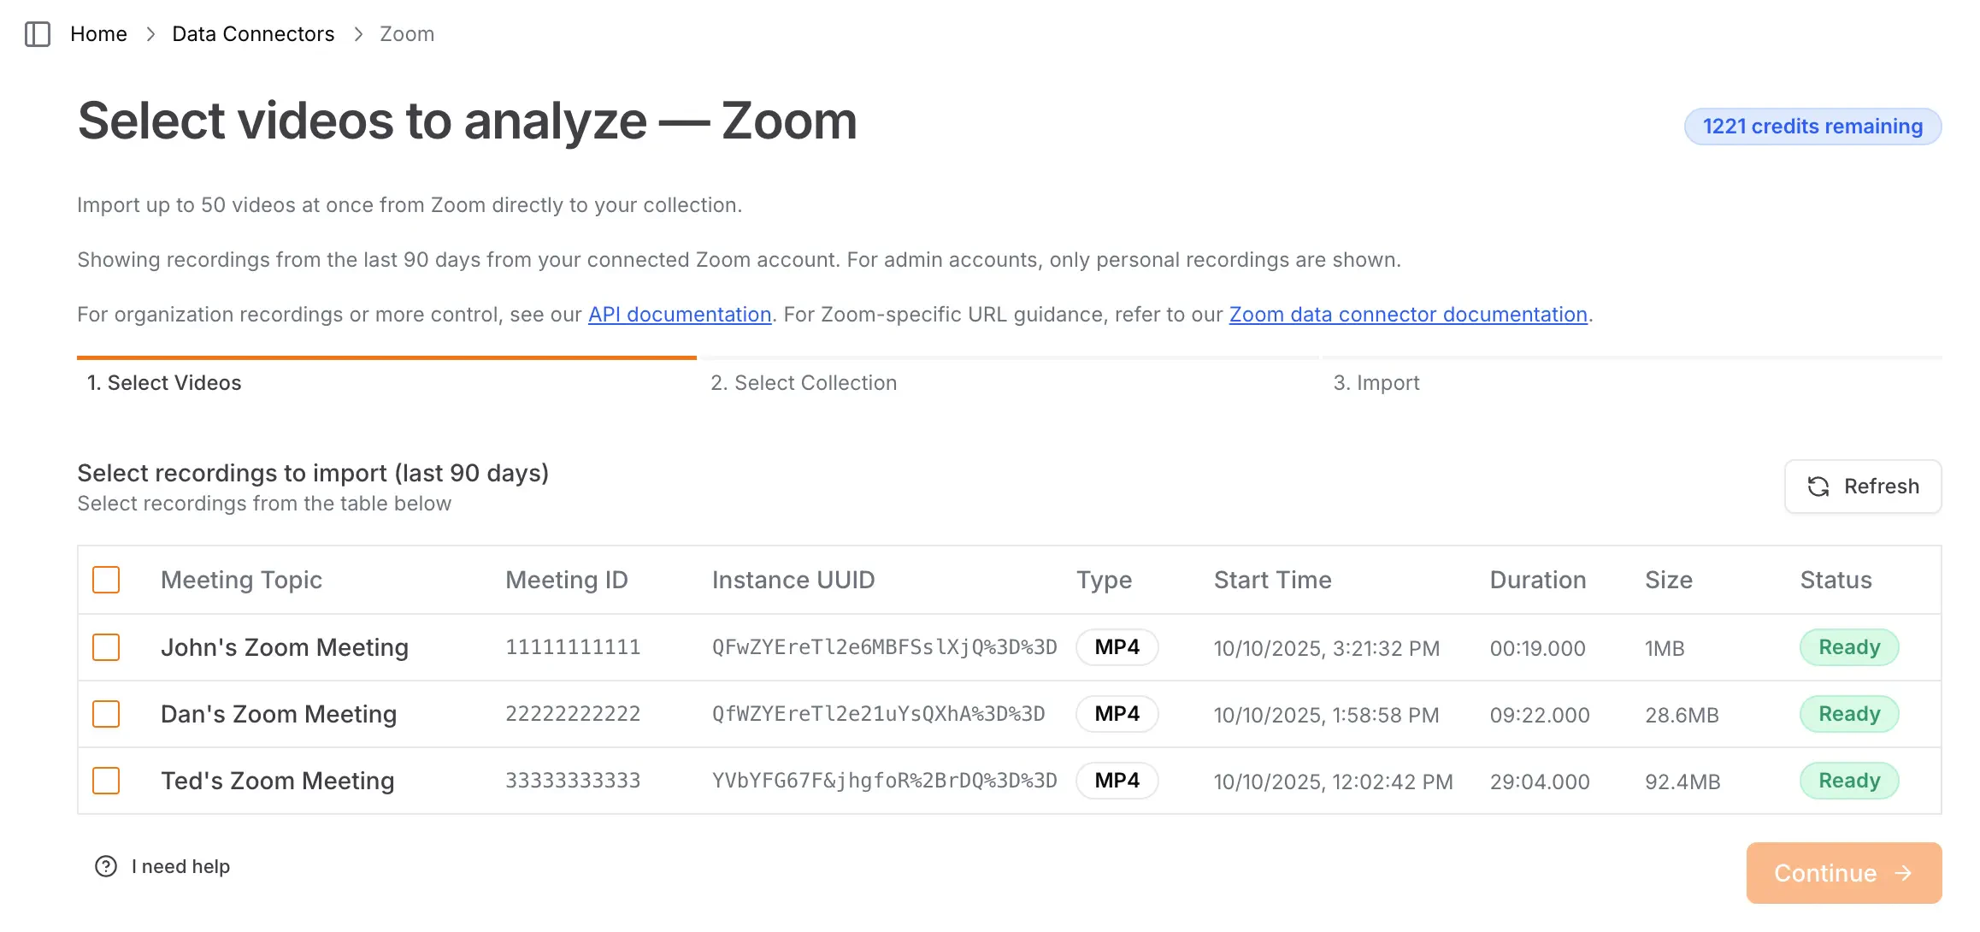Select Dan's Zoom Meeting checkbox
The width and height of the screenshot is (1980, 932).
coord(106,714)
